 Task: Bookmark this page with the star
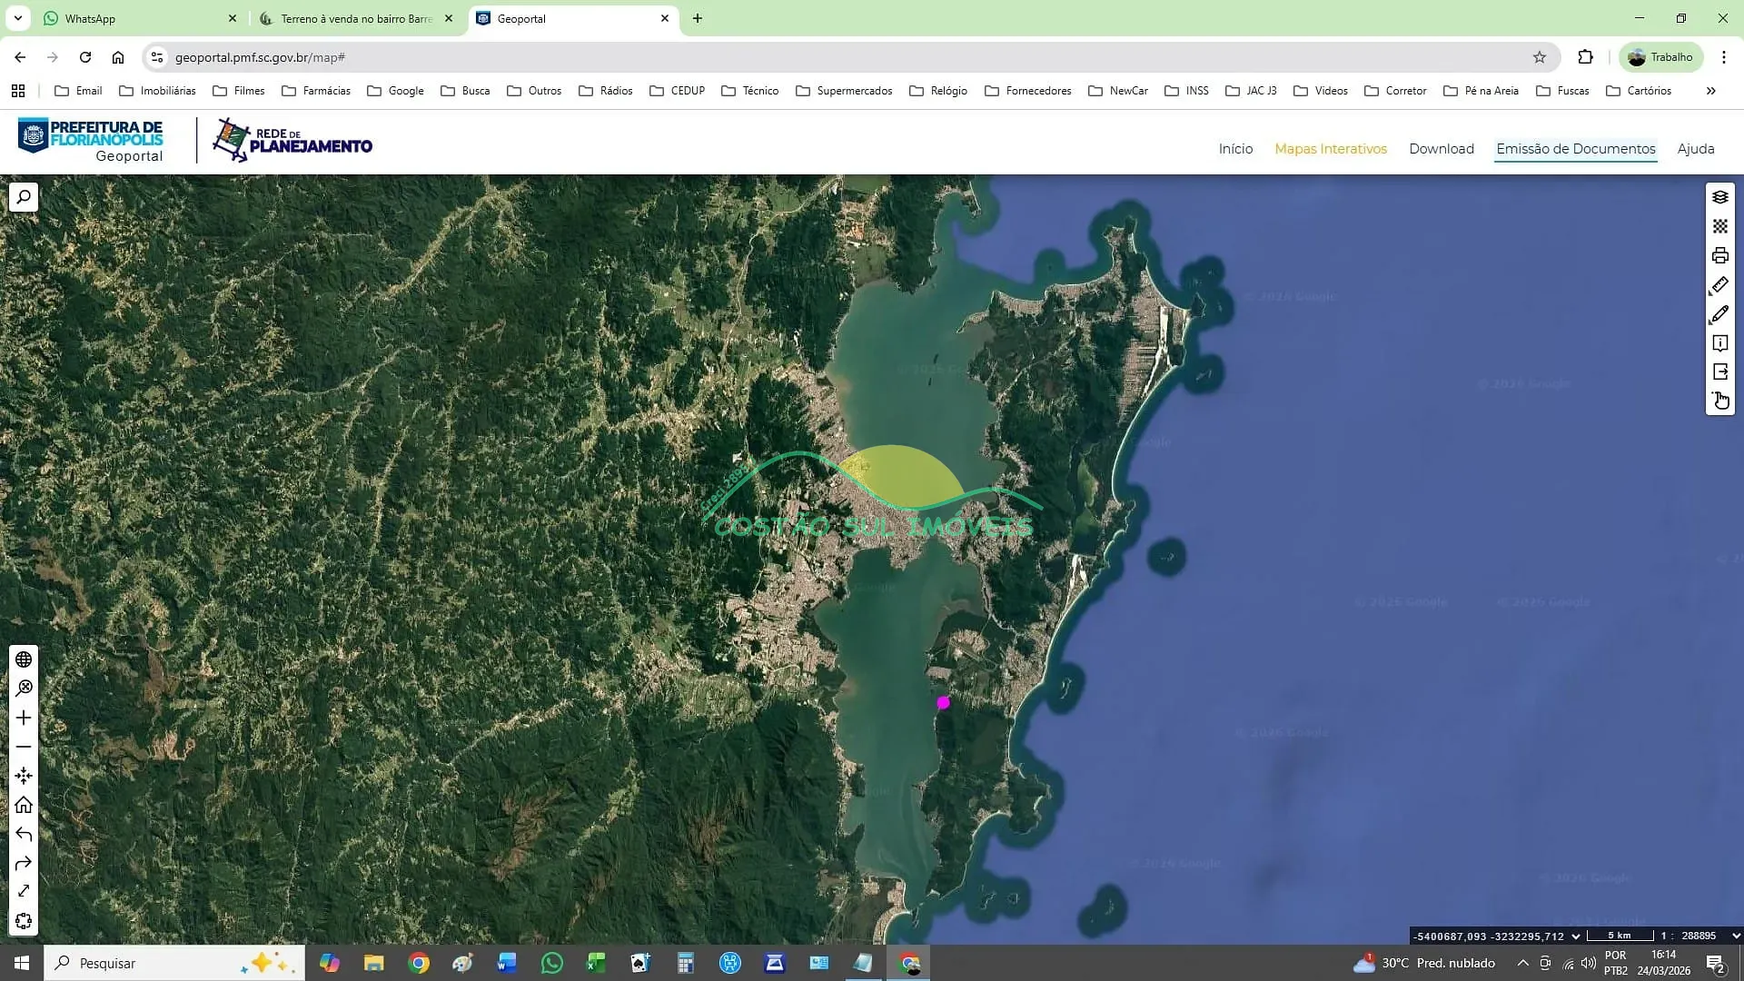[1540, 57]
